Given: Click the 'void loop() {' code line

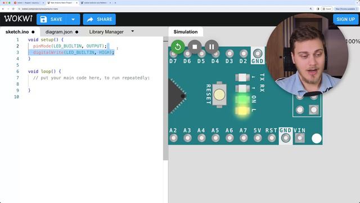Looking at the screenshot, I should coord(44,72).
